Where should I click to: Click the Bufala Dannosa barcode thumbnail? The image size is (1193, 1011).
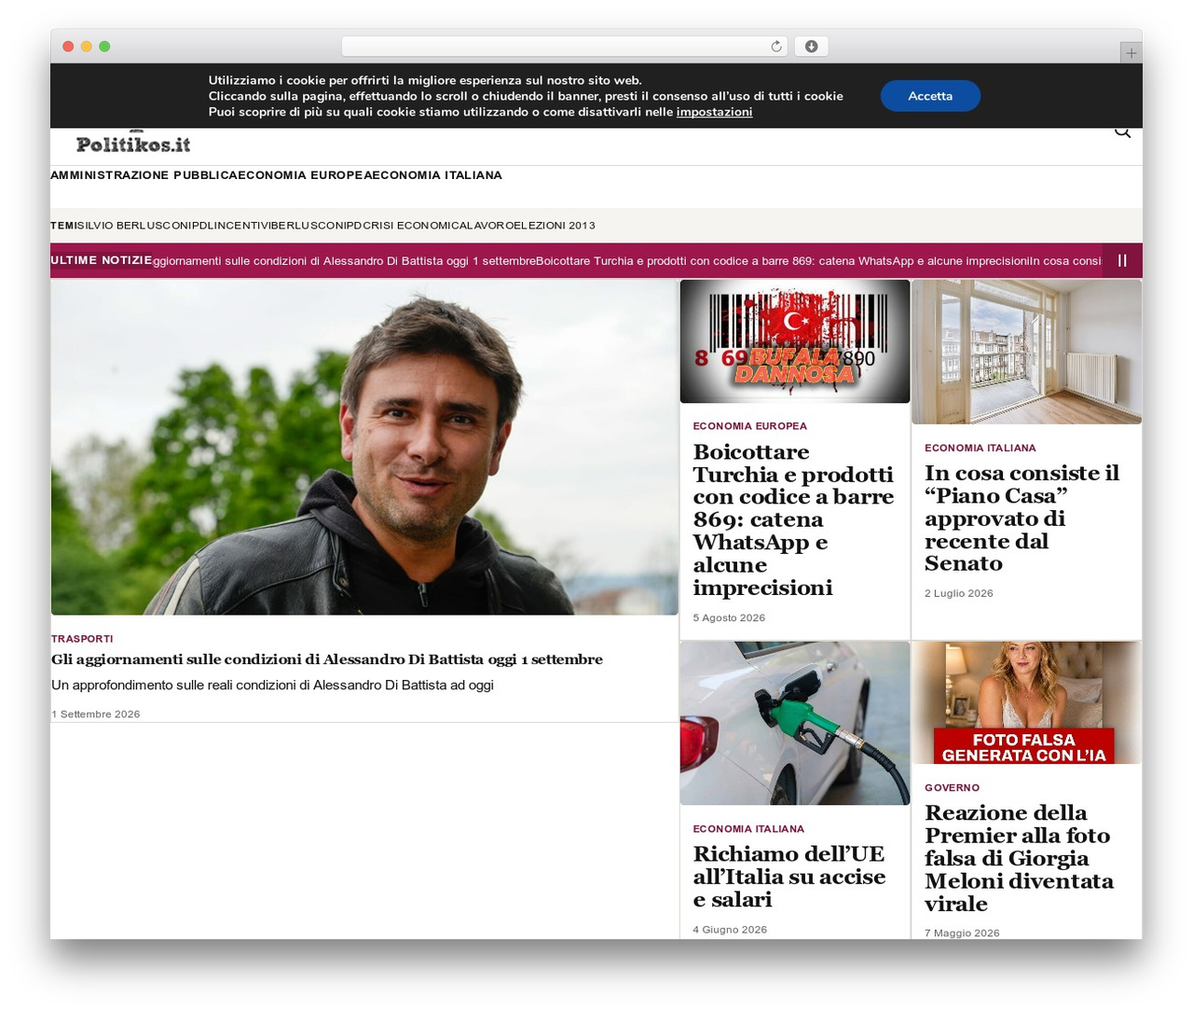(795, 341)
